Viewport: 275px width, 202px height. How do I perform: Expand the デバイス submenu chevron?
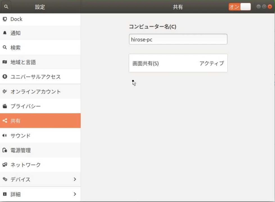click(x=75, y=179)
